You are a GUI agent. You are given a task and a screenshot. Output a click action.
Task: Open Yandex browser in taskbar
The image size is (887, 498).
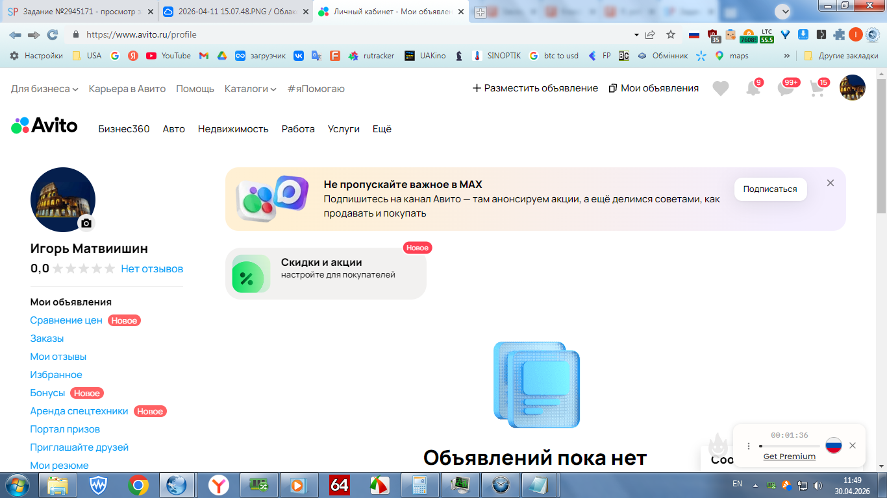tap(219, 484)
